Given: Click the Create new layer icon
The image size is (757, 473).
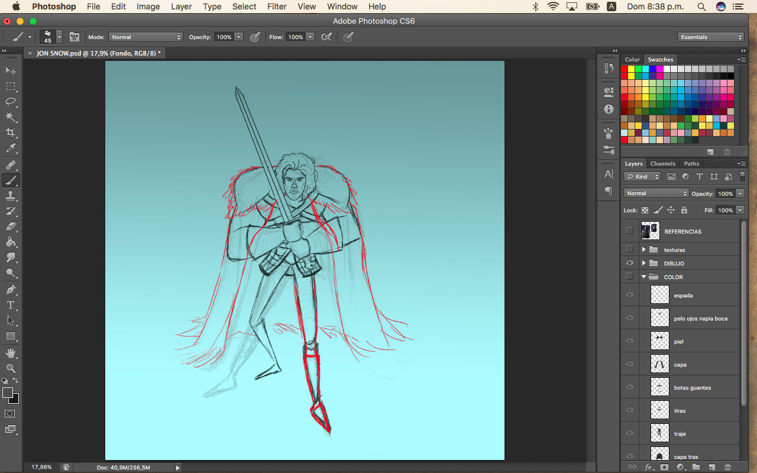Looking at the screenshot, I should pyautogui.click(x=711, y=467).
